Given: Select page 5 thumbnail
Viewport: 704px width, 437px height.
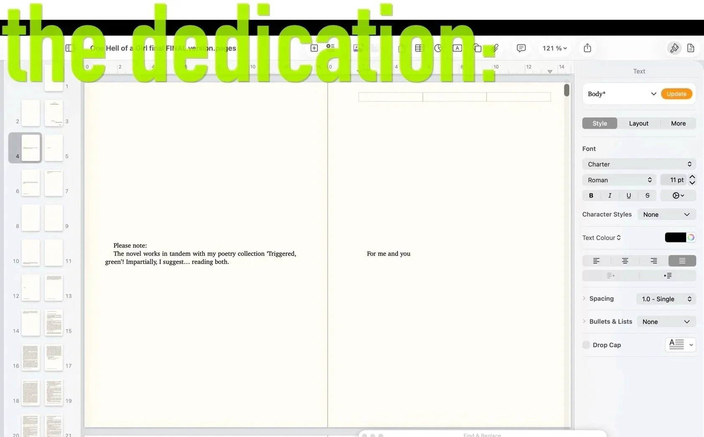Looking at the screenshot, I should click(x=54, y=148).
